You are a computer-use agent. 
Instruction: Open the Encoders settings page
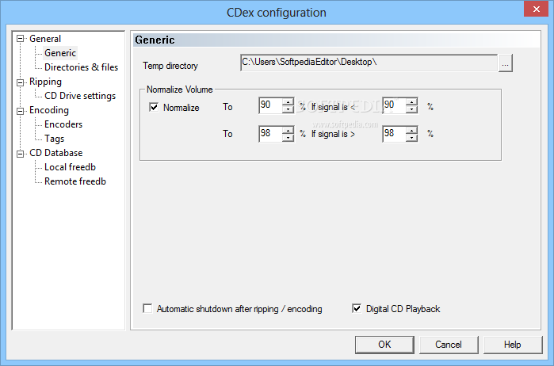pos(63,124)
